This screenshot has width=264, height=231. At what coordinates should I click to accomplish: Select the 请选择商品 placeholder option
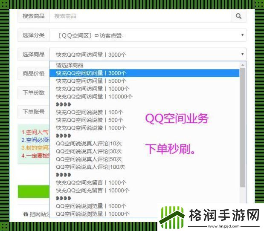tap(144, 65)
